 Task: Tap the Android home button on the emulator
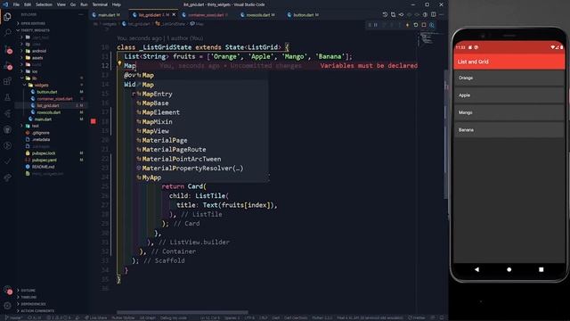pyautogui.click(x=509, y=269)
